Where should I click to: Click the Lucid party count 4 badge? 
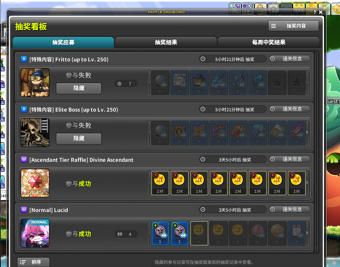pos(126,234)
